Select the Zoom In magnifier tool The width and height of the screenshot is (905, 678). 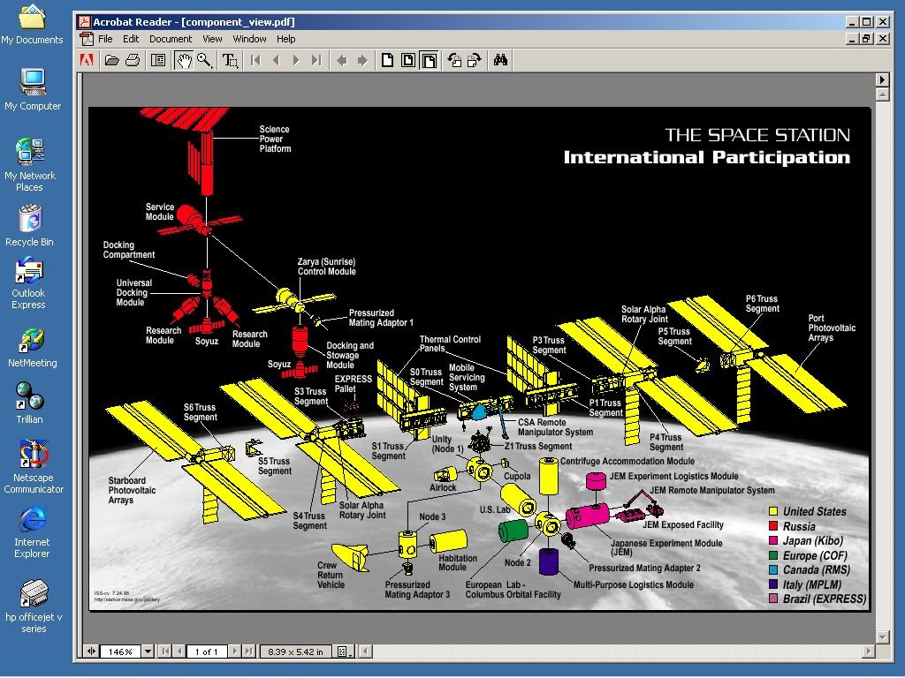click(x=204, y=61)
